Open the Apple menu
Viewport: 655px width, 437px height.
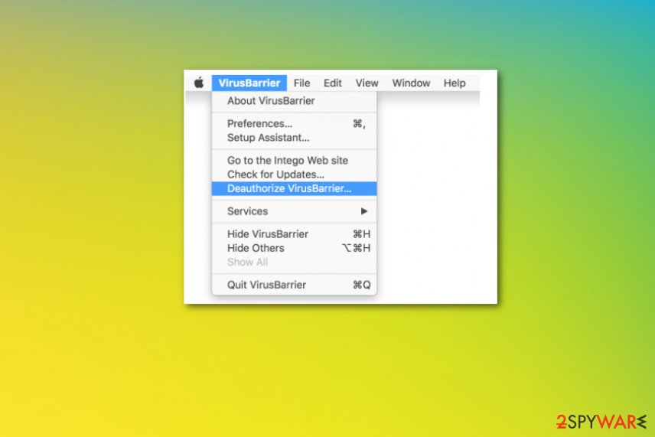(199, 83)
